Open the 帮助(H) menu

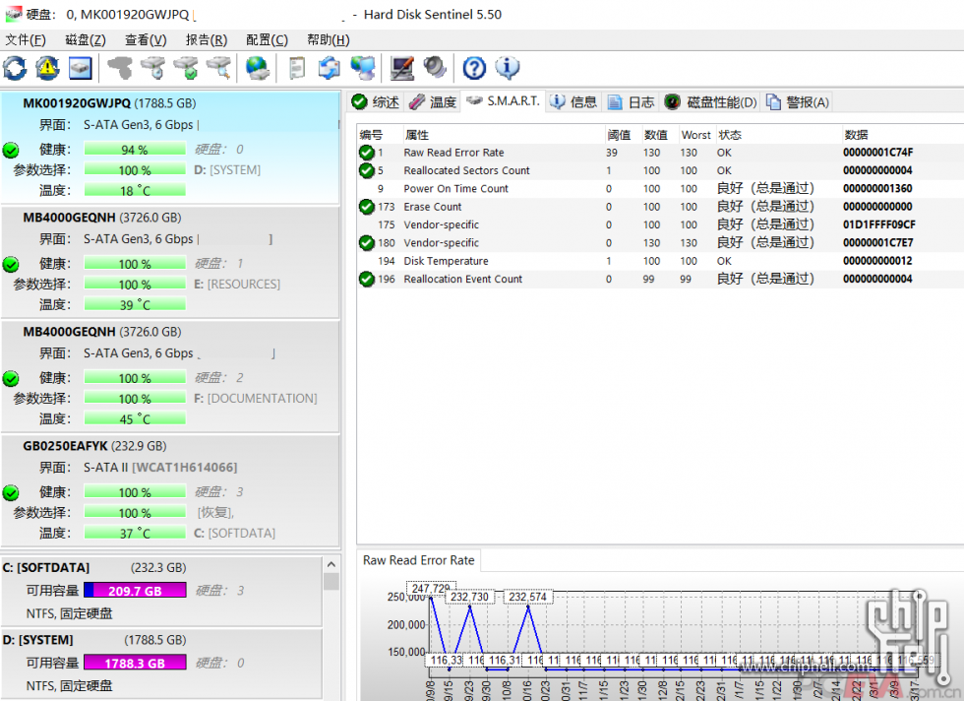coord(329,40)
